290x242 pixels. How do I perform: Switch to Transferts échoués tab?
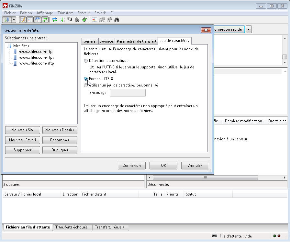point(72,227)
